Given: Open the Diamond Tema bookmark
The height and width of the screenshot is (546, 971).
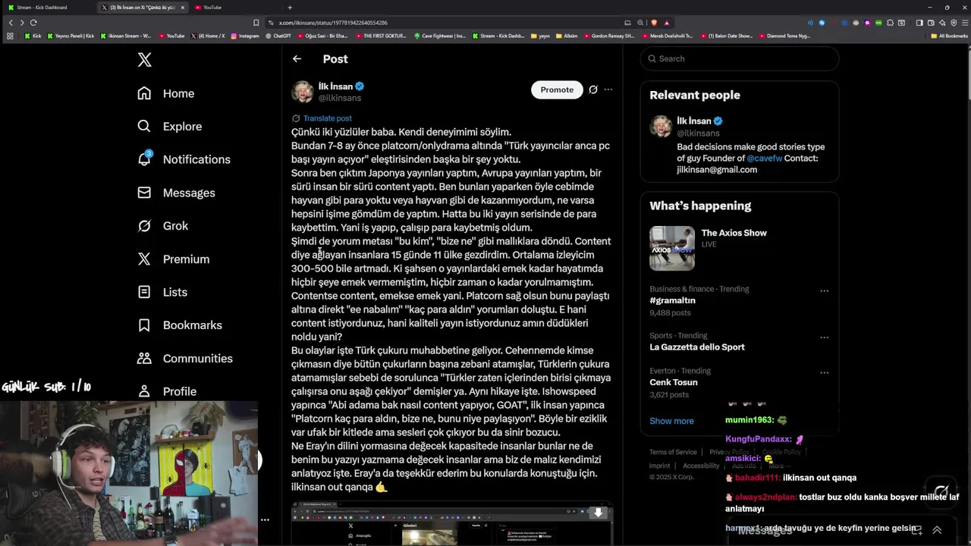Looking at the screenshot, I should [x=784, y=36].
